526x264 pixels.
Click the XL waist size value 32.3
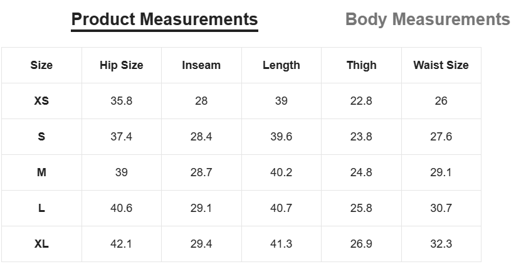point(441,244)
